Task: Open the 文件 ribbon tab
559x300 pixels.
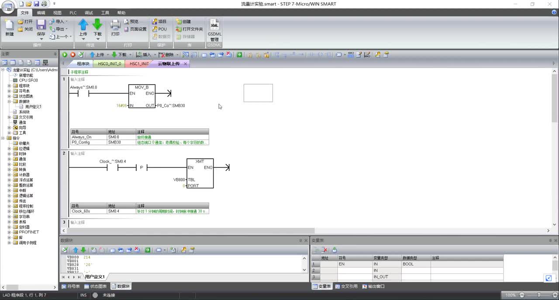Action: pos(25,13)
